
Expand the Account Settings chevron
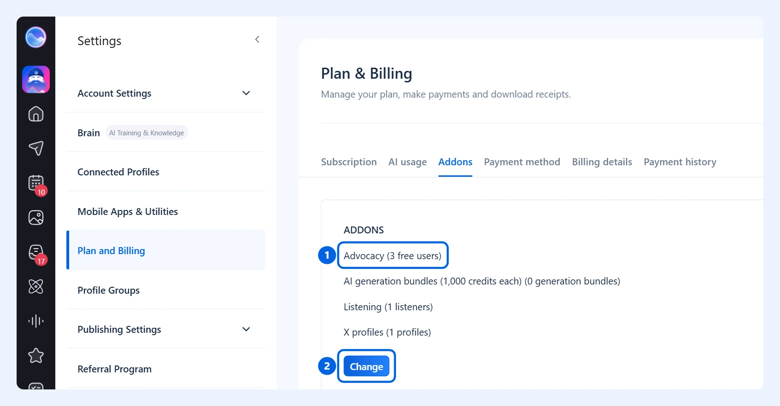(246, 93)
